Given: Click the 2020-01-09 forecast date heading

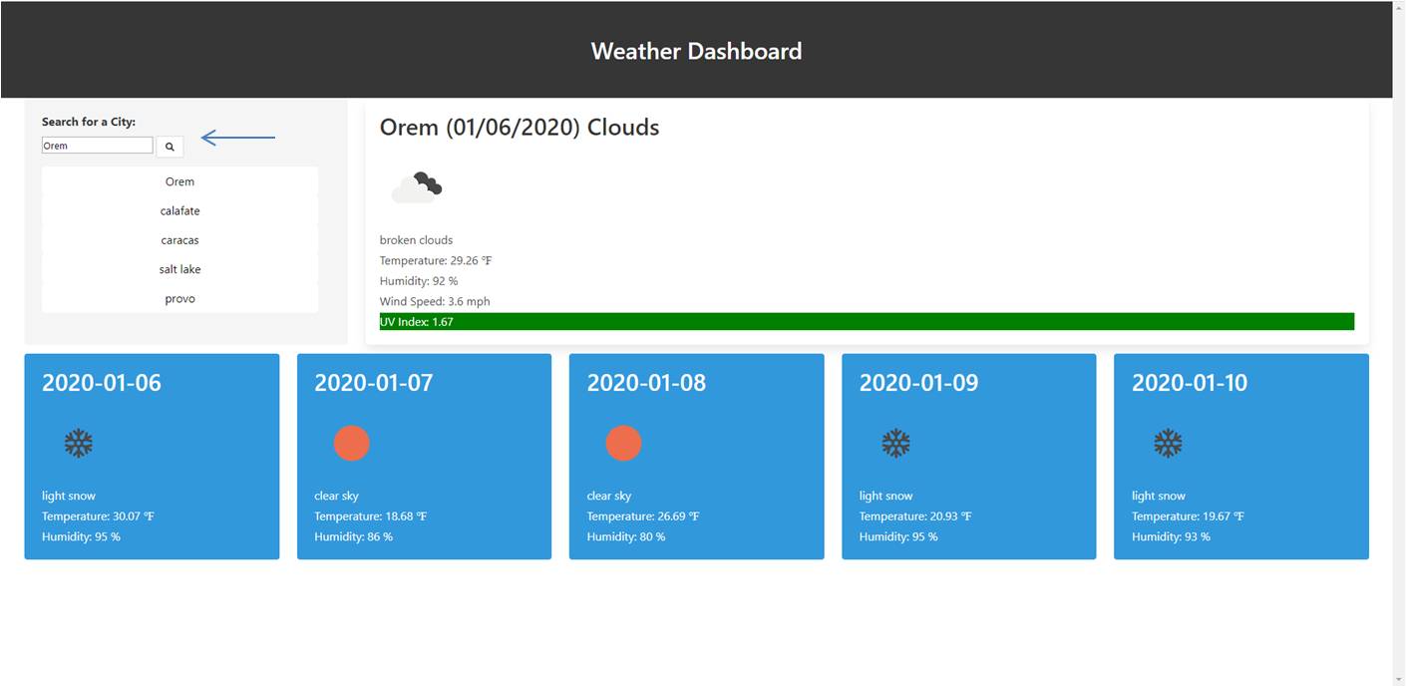Looking at the screenshot, I should click(919, 383).
